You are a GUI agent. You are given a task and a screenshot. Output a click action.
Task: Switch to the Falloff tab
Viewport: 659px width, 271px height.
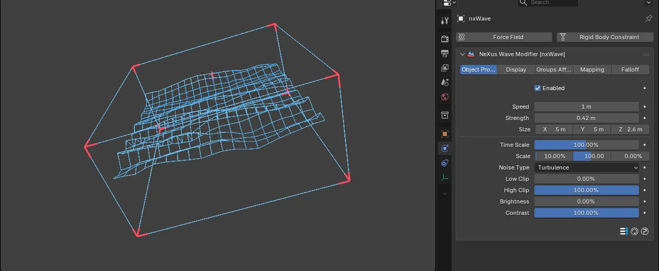(630, 70)
